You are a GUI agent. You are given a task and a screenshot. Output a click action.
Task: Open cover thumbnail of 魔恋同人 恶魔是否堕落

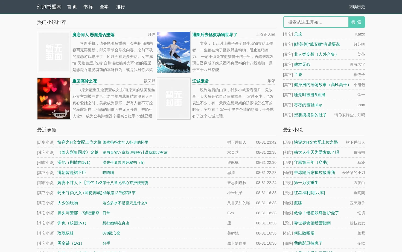tap(54, 52)
